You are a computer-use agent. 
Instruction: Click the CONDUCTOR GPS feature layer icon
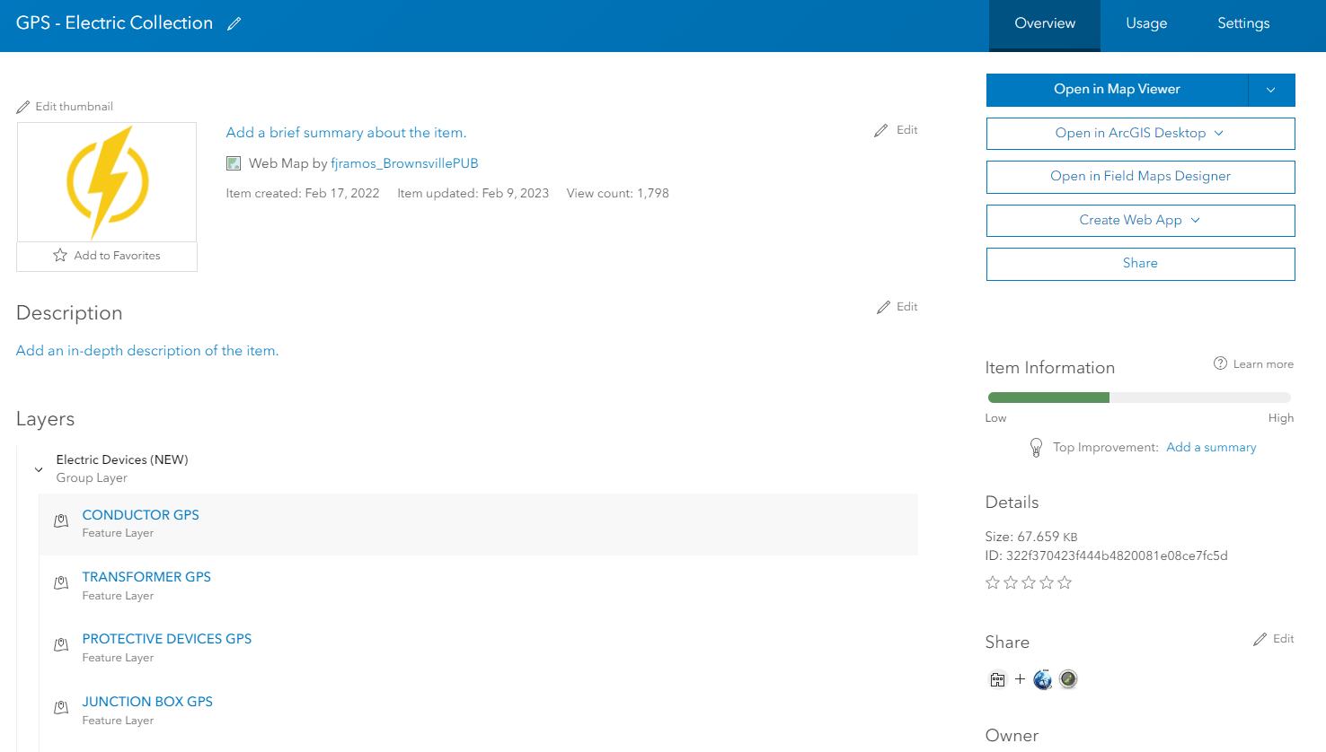coord(60,520)
